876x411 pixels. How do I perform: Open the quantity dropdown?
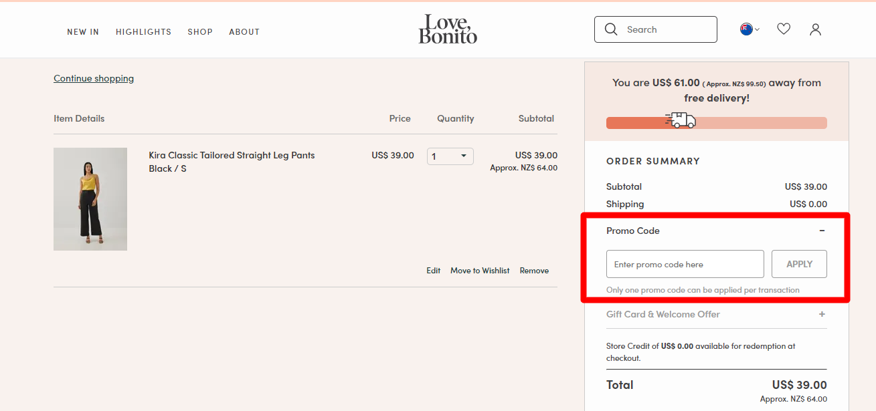point(450,156)
